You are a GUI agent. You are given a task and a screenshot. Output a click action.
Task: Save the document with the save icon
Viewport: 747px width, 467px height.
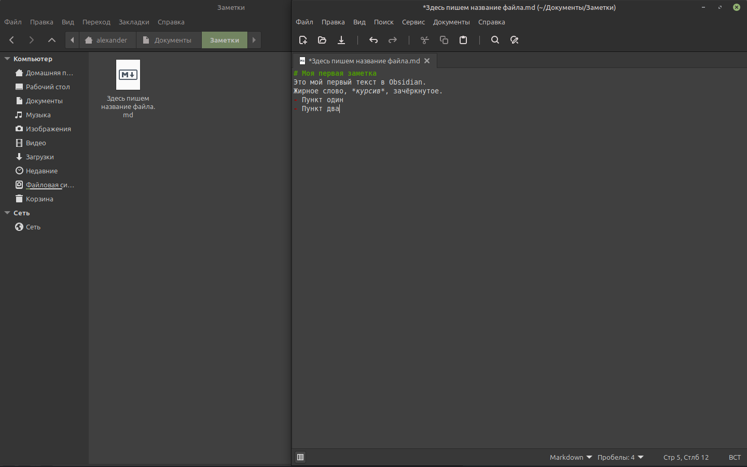click(341, 40)
